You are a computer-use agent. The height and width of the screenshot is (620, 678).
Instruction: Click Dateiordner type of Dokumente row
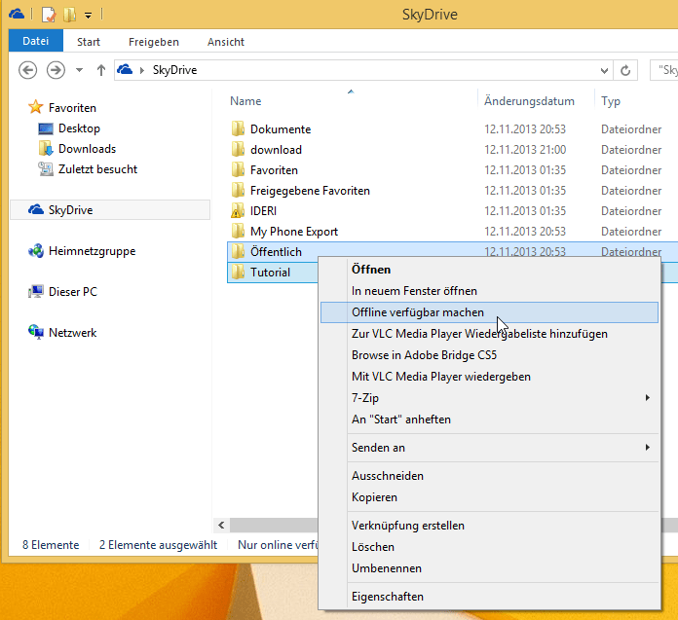point(631,129)
